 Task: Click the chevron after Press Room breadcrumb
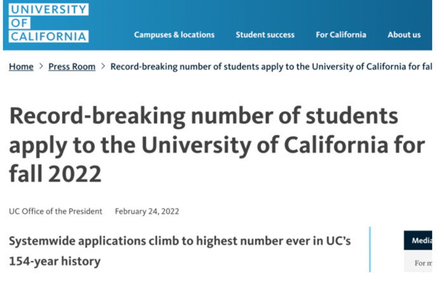tap(103, 66)
